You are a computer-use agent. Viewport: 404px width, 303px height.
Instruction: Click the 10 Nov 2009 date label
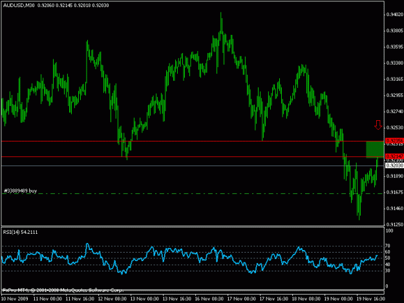pyautogui.click(x=15, y=299)
